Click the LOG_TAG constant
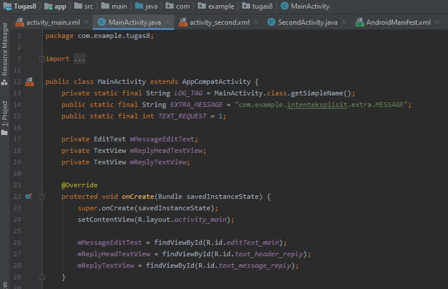 (x=188, y=94)
